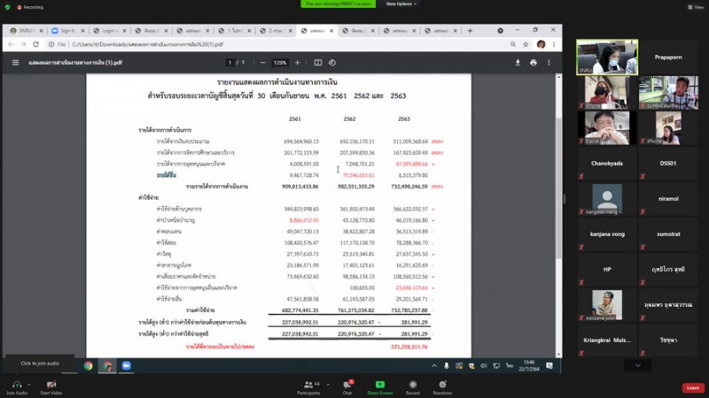The height and width of the screenshot is (398, 709).
Task: Open Reactions in Zoom toolbar
Action: pyautogui.click(x=442, y=385)
